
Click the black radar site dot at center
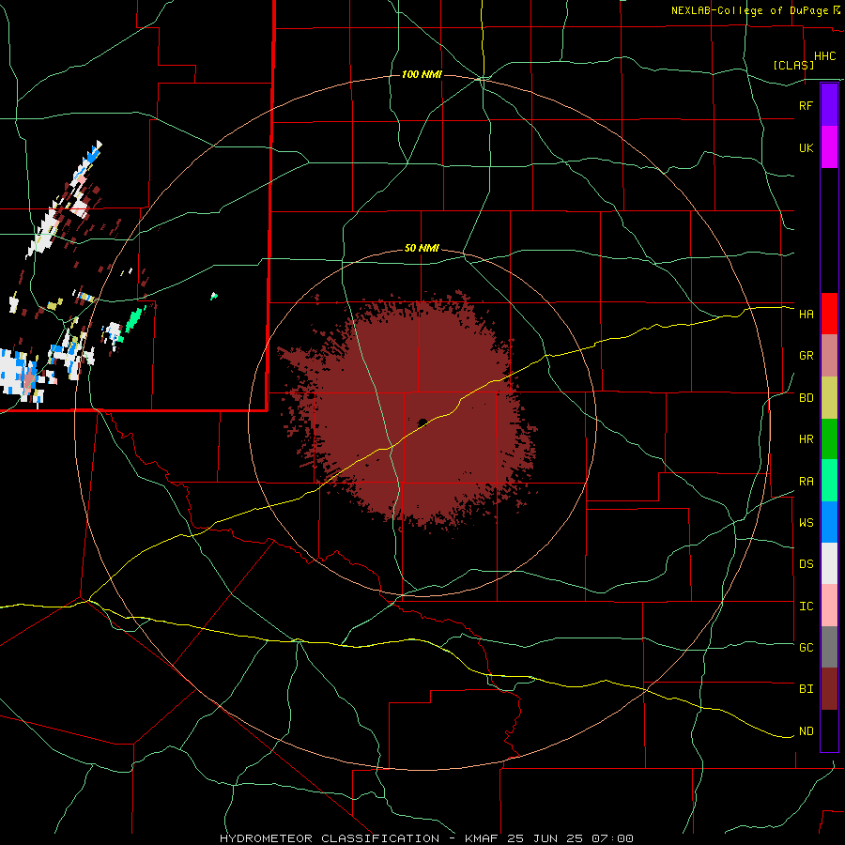[x=422, y=422]
